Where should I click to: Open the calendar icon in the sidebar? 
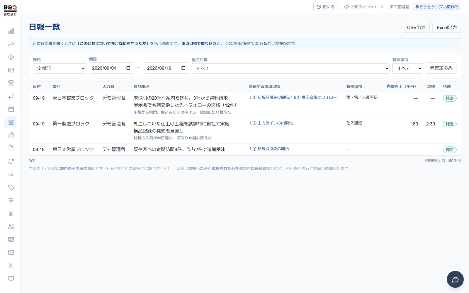tap(11, 109)
